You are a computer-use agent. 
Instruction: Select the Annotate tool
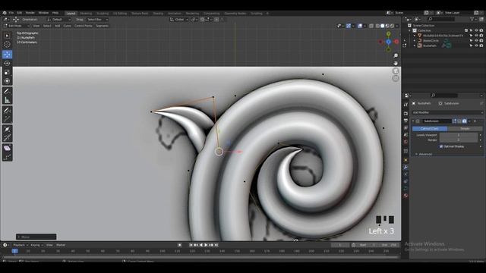(x=7, y=91)
